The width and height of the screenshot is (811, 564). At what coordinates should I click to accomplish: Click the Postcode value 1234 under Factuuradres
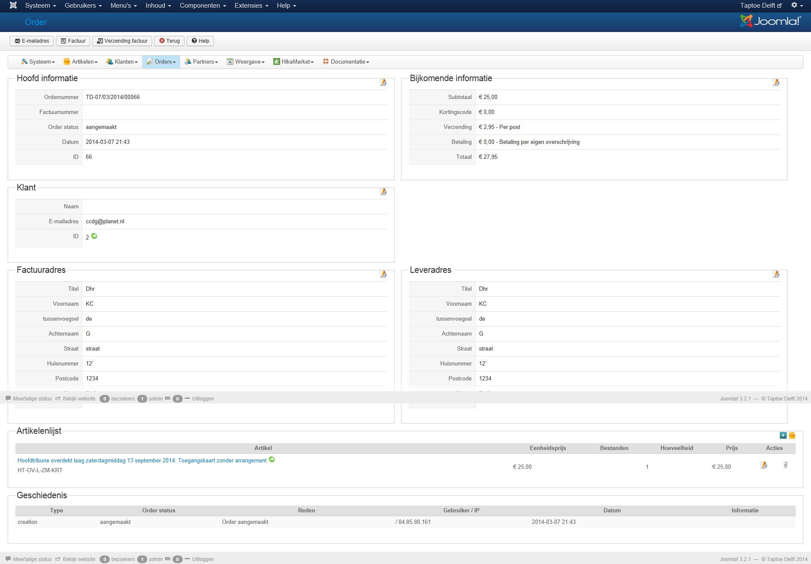pyautogui.click(x=92, y=379)
